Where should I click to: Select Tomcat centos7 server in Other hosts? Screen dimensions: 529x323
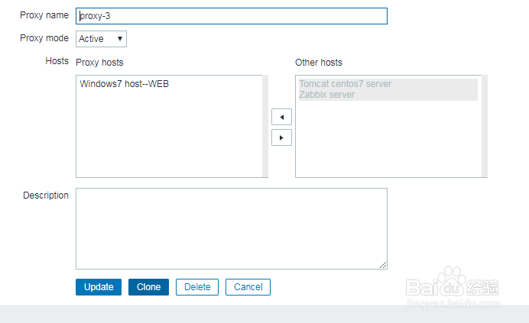346,84
